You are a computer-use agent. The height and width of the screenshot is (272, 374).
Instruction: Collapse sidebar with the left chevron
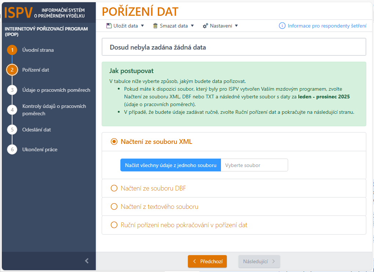click(x=87, y=261)
